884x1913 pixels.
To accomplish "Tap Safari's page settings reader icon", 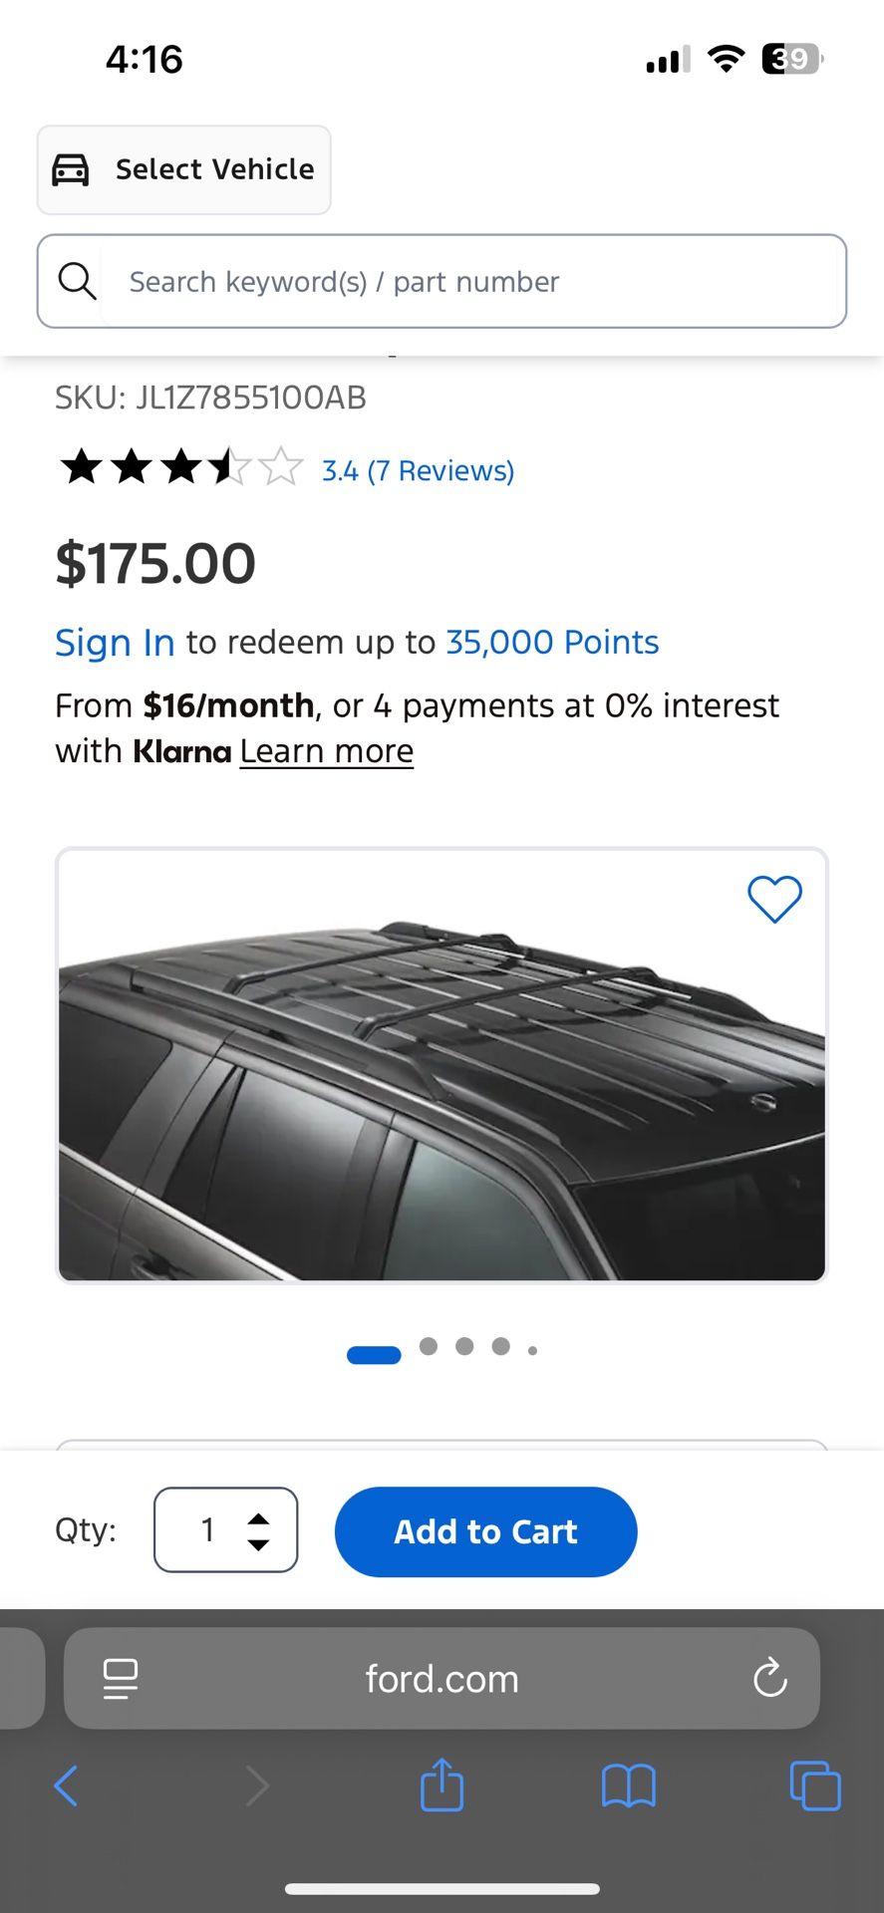I will click(121, 1679).
